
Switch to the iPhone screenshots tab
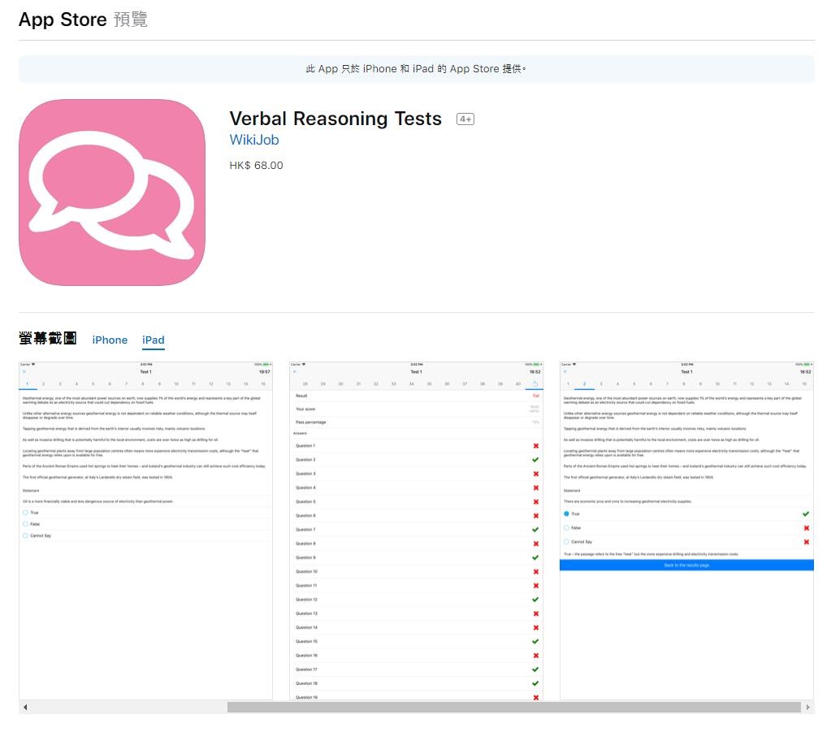pyautogui.click(x=110, y=340)
